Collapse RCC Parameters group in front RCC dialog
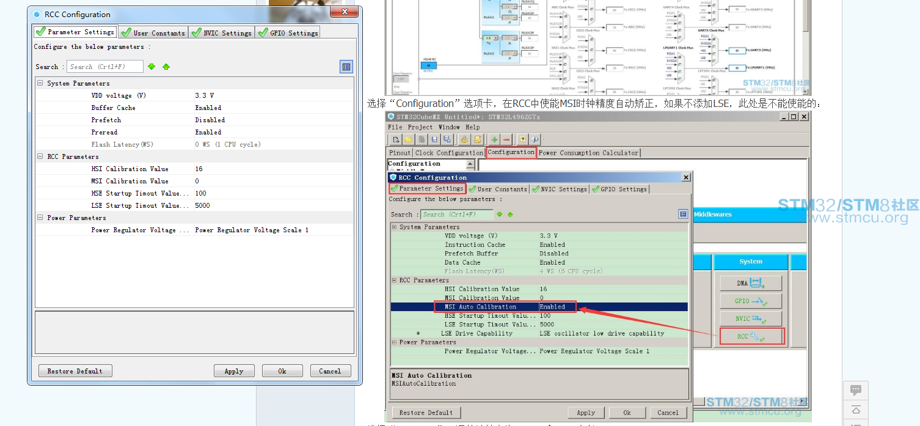920x426 pixels. (40, 156)
